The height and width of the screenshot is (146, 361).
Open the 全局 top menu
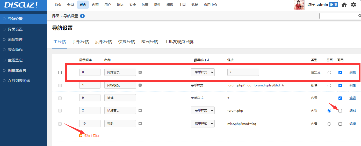(70, 5)
